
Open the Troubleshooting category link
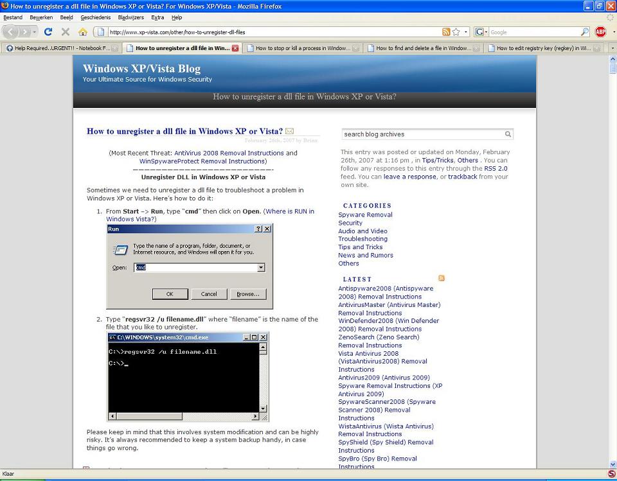point(362,239)
